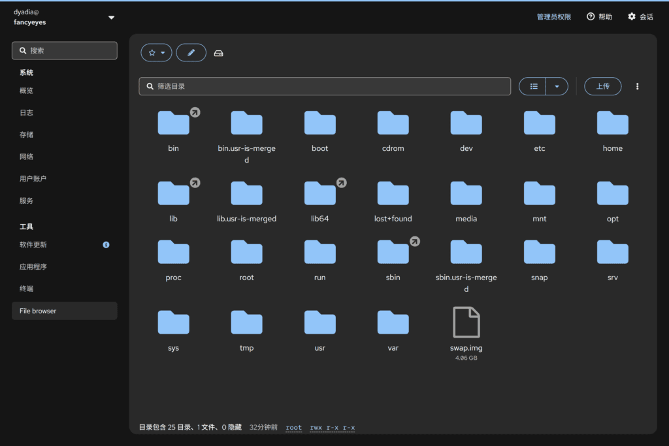Click the rwx r-x r-x permissions link

(333, 428)
